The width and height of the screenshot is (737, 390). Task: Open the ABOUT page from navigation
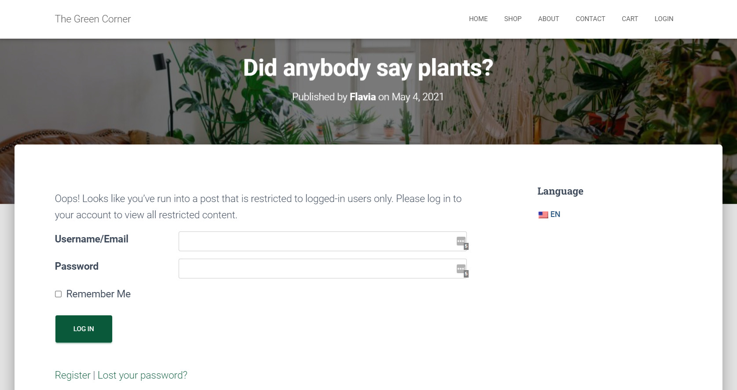(548, 19)
